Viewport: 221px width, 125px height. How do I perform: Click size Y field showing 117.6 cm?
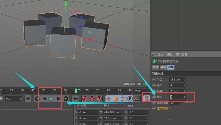tap(113, 118)
